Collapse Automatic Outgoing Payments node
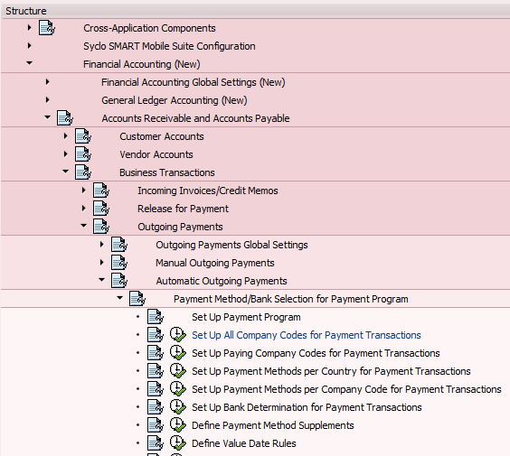This screenshot has height=456, width=510. click(x=102, y=280)
